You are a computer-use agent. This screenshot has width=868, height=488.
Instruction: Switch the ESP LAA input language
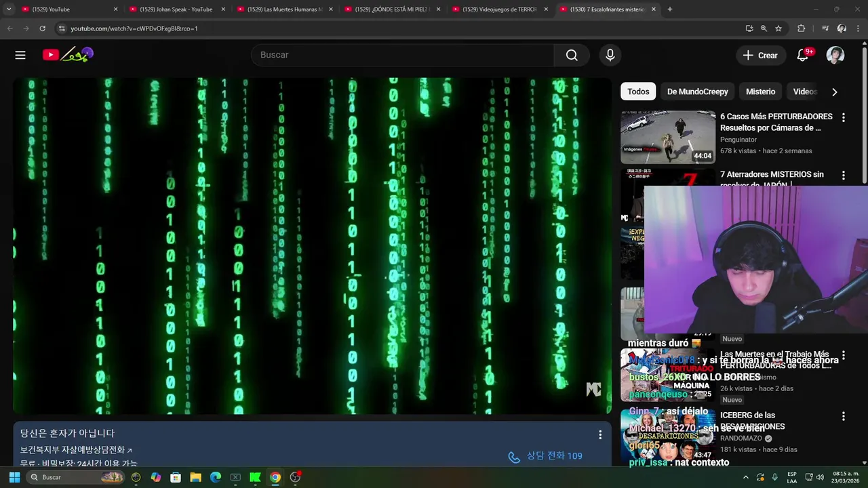click(792, 477)
